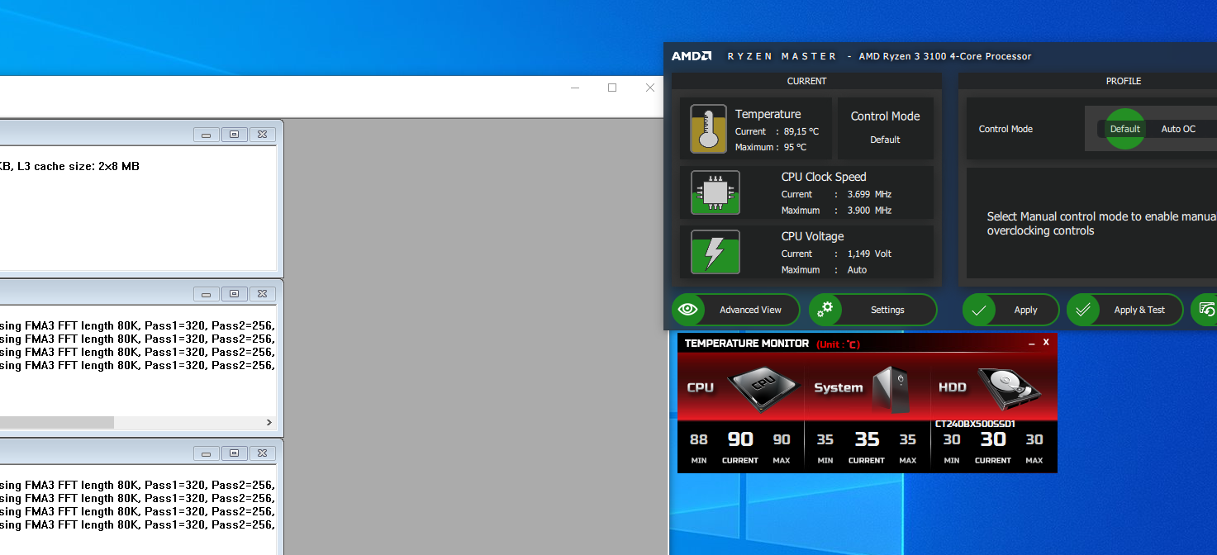Viewport: 1217px width, 555px height.
Task: Click the CPU MIN 88 temperature reading
Action: (x=699, y=439)
